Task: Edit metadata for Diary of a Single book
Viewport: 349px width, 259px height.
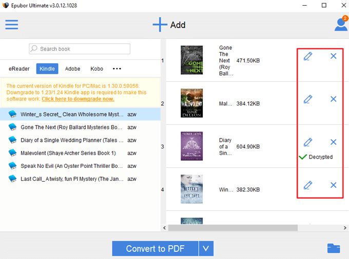Action: (308, 142)
